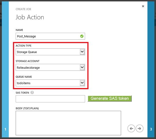156x139 pixels.
Task: Close the Create Job dialog
Action: click(143, 6)
